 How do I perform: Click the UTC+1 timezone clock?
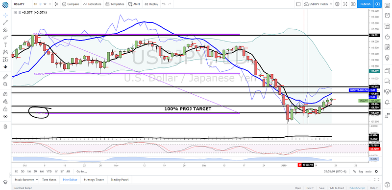335,171
